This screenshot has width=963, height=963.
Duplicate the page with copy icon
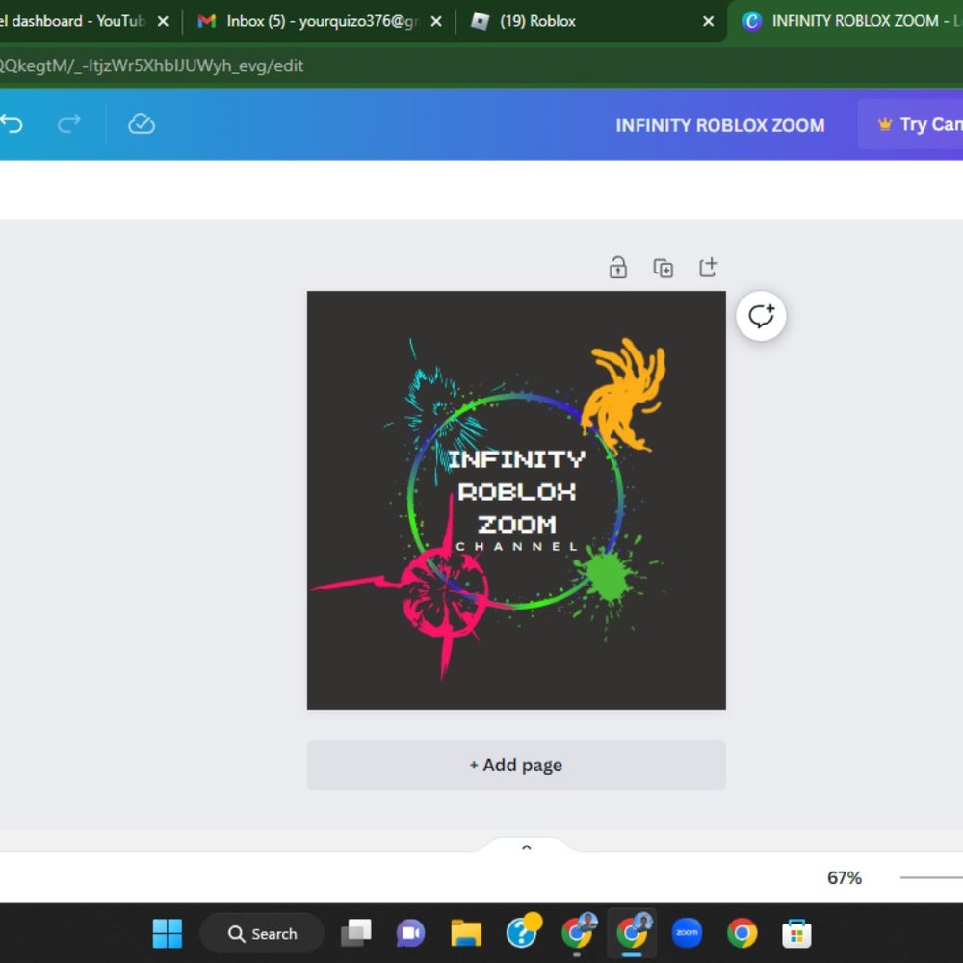(663, 268)
